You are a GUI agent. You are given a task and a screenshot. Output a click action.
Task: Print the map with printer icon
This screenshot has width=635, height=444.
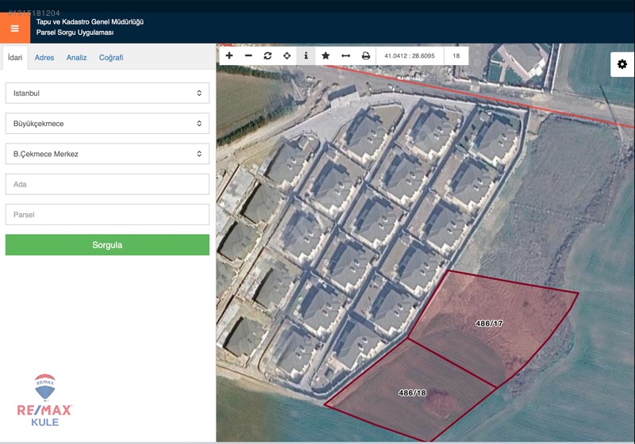click(x=366, y=55)
